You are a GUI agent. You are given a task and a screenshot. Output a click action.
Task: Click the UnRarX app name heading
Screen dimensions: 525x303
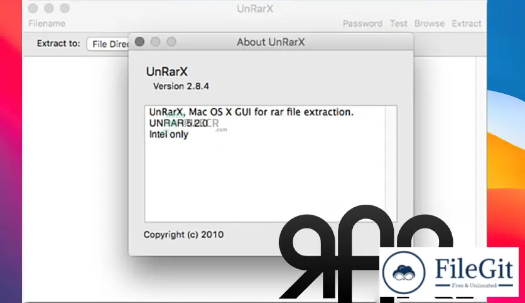tap(167, 71)
